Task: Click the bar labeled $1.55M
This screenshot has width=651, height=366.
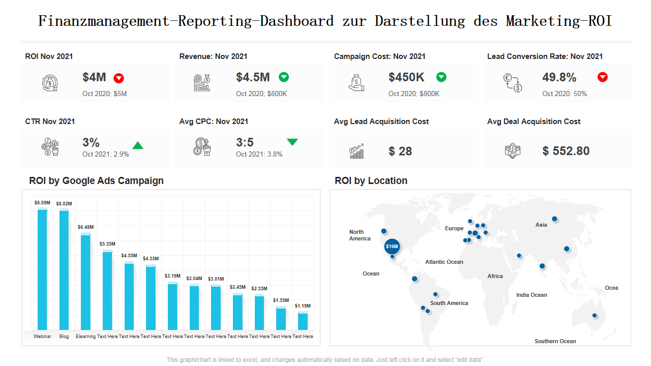Action: [281, 318]
